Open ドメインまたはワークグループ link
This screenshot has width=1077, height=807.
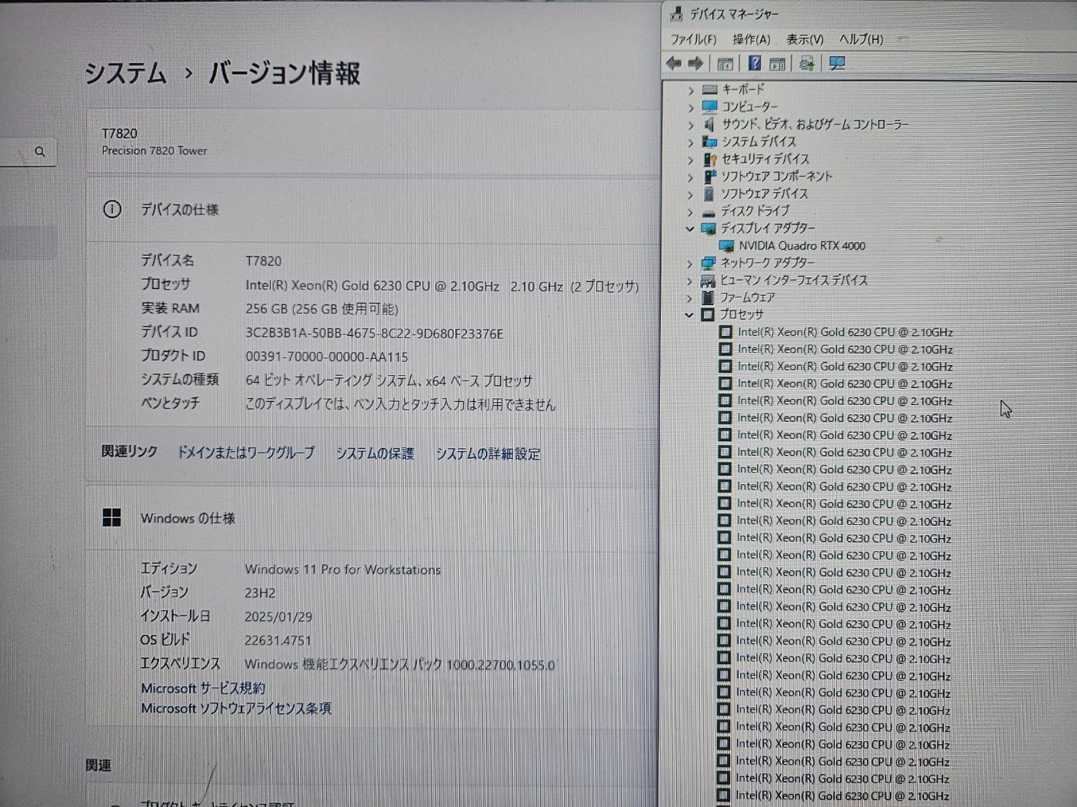pyautogui.click(x=246, y=453)
